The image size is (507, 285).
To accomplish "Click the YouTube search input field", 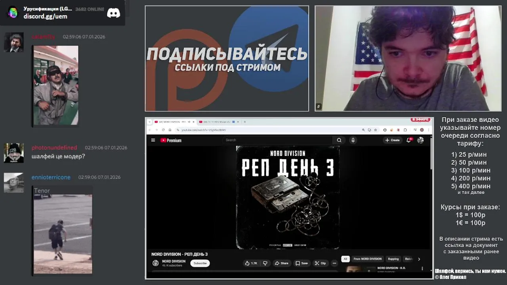I will pyautogui.click(x=278, y=140).
